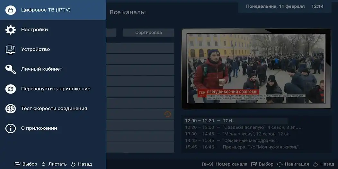338x169 pixels.
Task: Select the "Меняю жену" program listing
Action: click(237, 134)
